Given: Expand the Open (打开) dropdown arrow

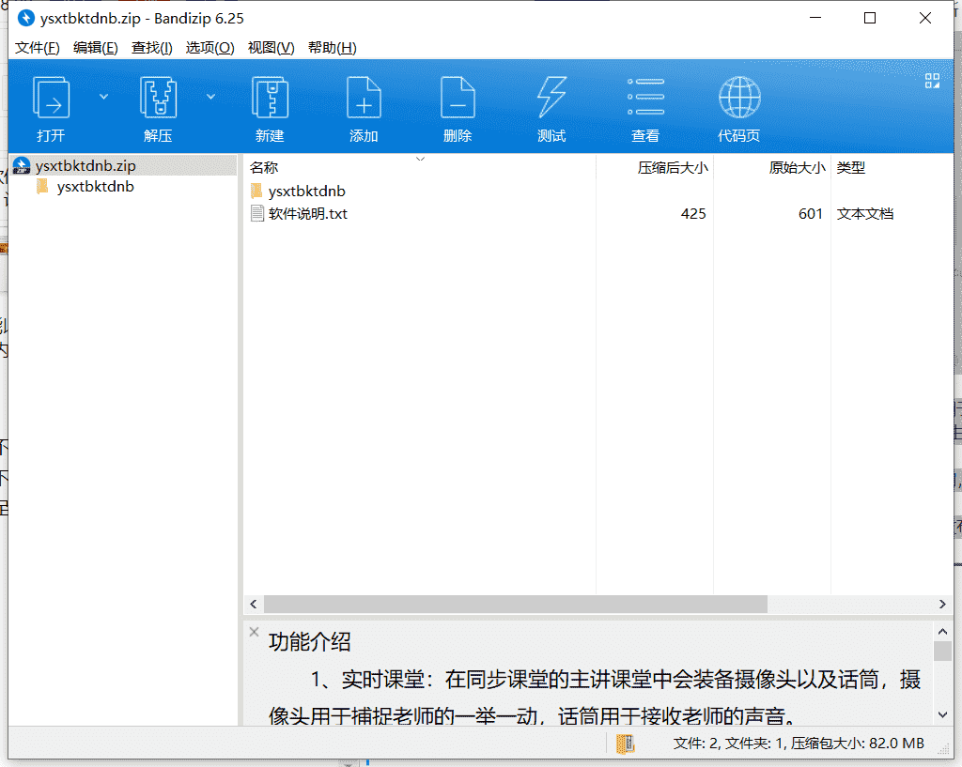Looking at the screenshot, I should 103,97.
